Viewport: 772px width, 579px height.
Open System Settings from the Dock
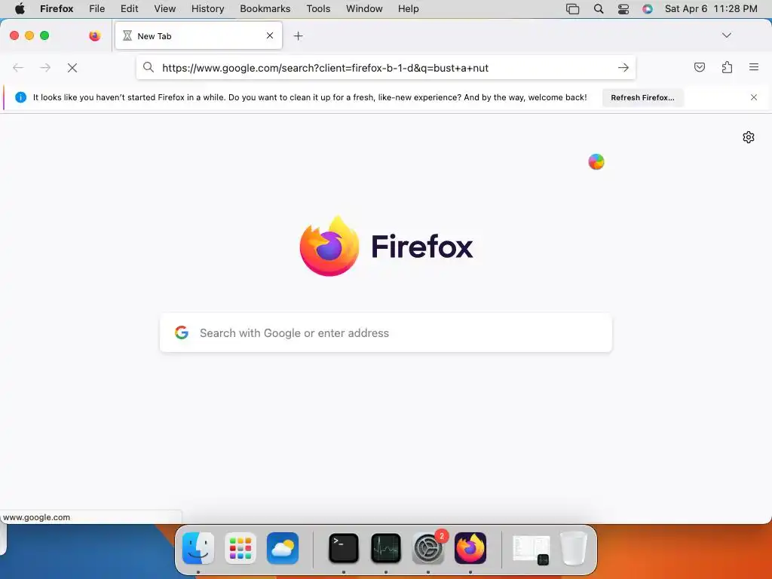click(428, 548)
